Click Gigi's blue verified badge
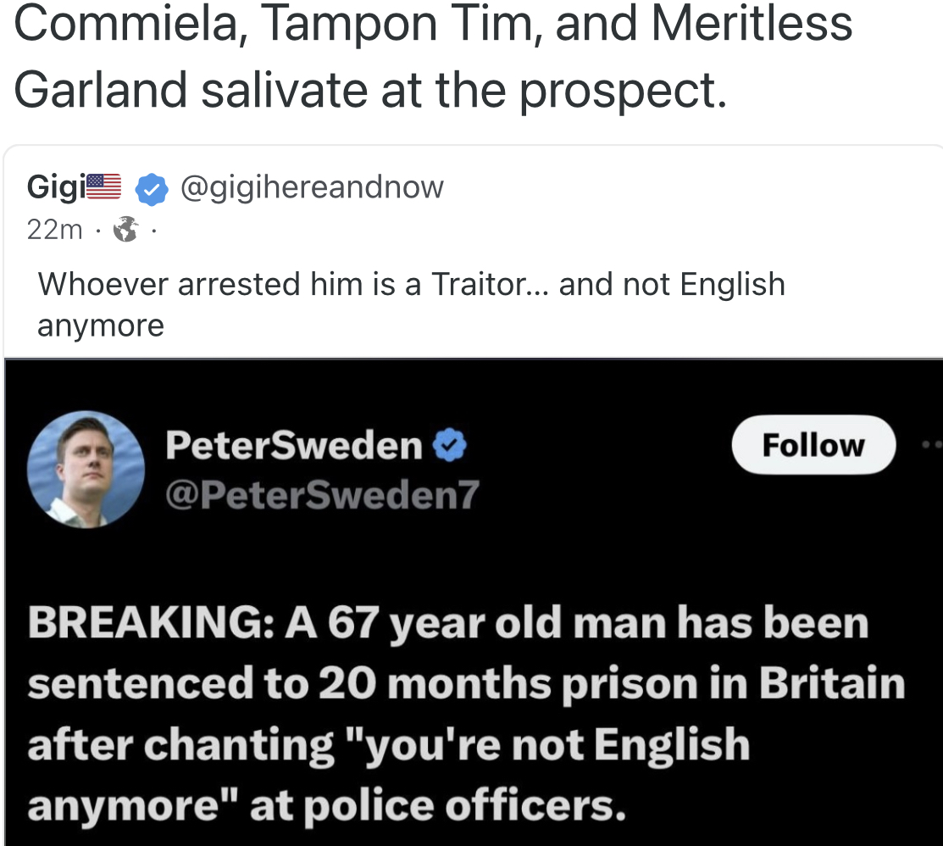943x846 pixels. [x=152, y=187]
